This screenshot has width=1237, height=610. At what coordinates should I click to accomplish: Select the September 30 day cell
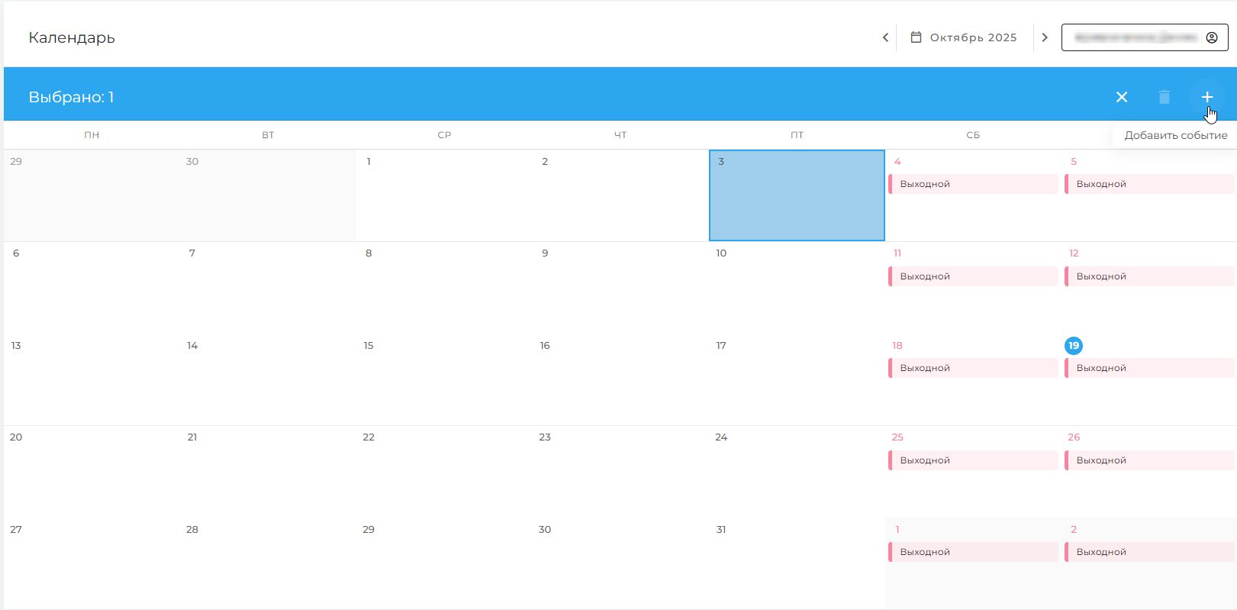(x=268, y=195)
